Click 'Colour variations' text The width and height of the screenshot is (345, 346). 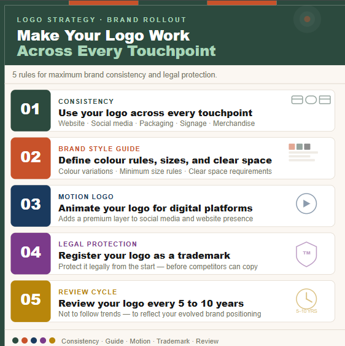pos(86,171)
